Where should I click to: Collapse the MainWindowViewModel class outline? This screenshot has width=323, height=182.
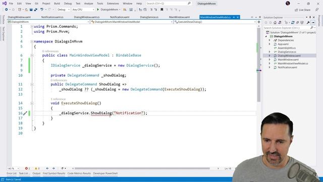coord(32,55)
